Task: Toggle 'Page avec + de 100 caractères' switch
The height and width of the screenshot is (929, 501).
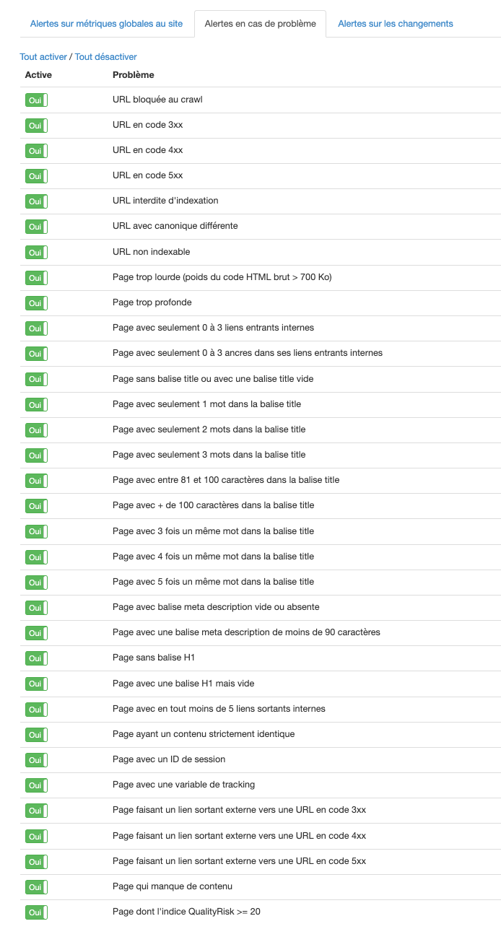Action: coord(36,506)
